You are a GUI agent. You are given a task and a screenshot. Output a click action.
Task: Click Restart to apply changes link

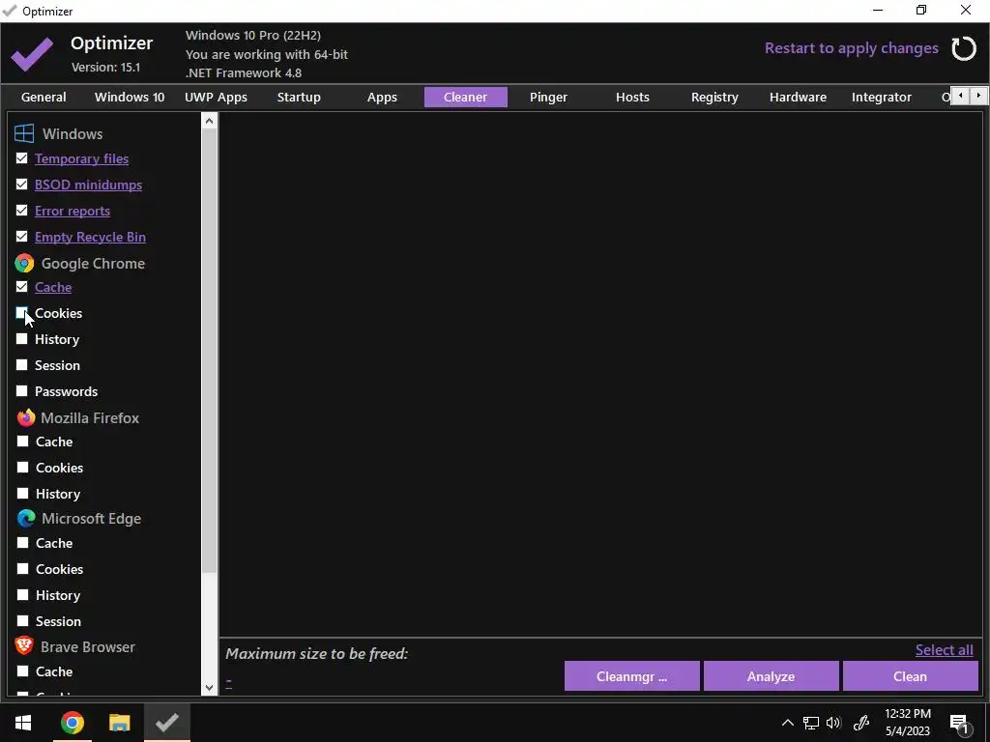[x=851, y=48]
